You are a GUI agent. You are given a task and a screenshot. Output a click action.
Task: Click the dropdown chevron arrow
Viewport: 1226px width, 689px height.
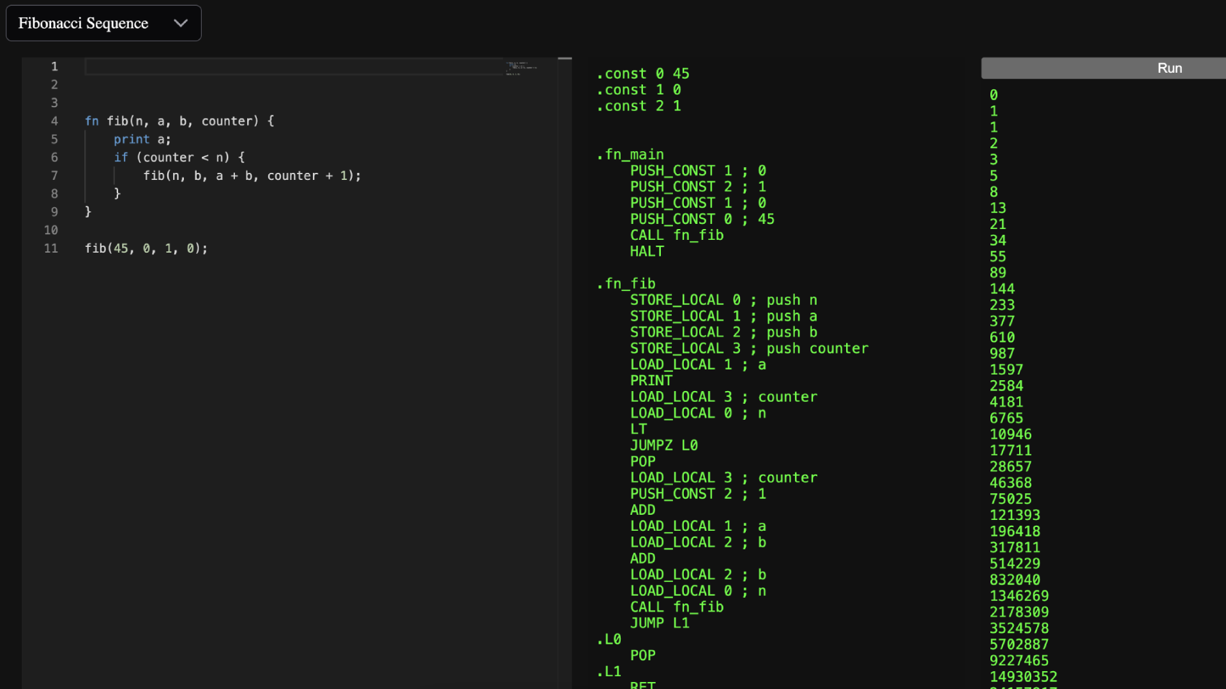tap(181, 24)
